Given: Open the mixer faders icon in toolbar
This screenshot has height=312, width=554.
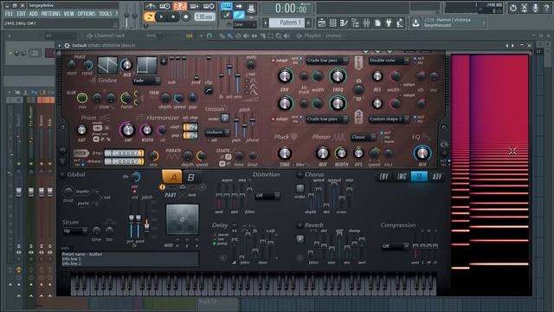Looking at the screenshot, I should pyautogui.click(x=366, y=23).
